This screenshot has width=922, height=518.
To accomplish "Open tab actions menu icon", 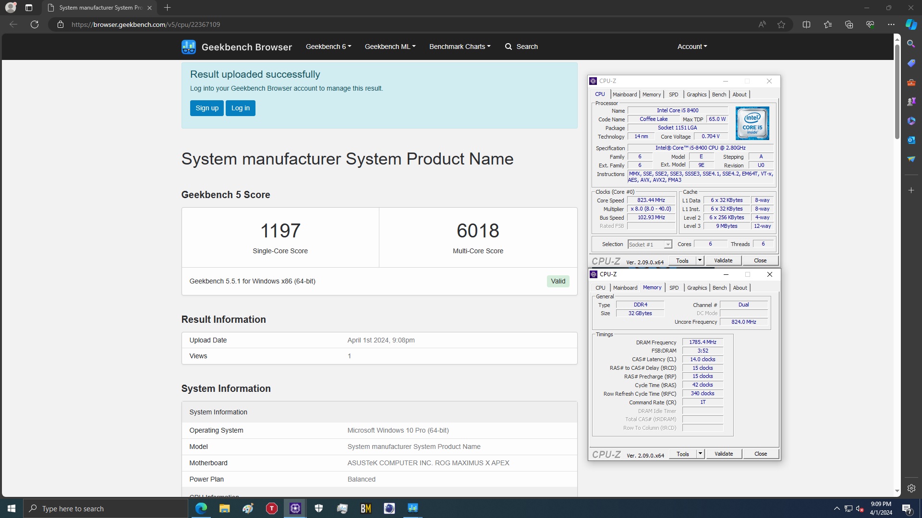I will click(x=29, y=8).
